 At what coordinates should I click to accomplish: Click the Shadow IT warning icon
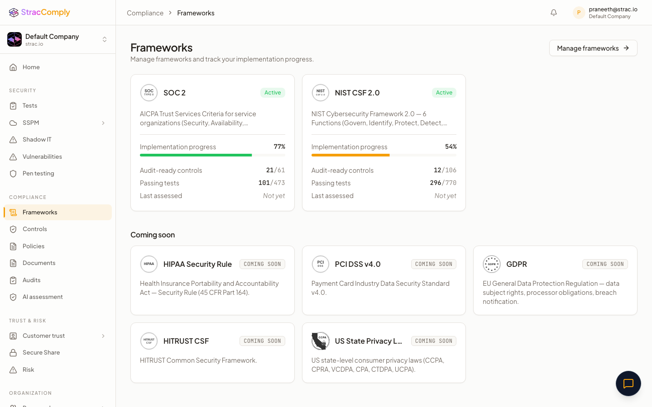[x=13, y=140]
